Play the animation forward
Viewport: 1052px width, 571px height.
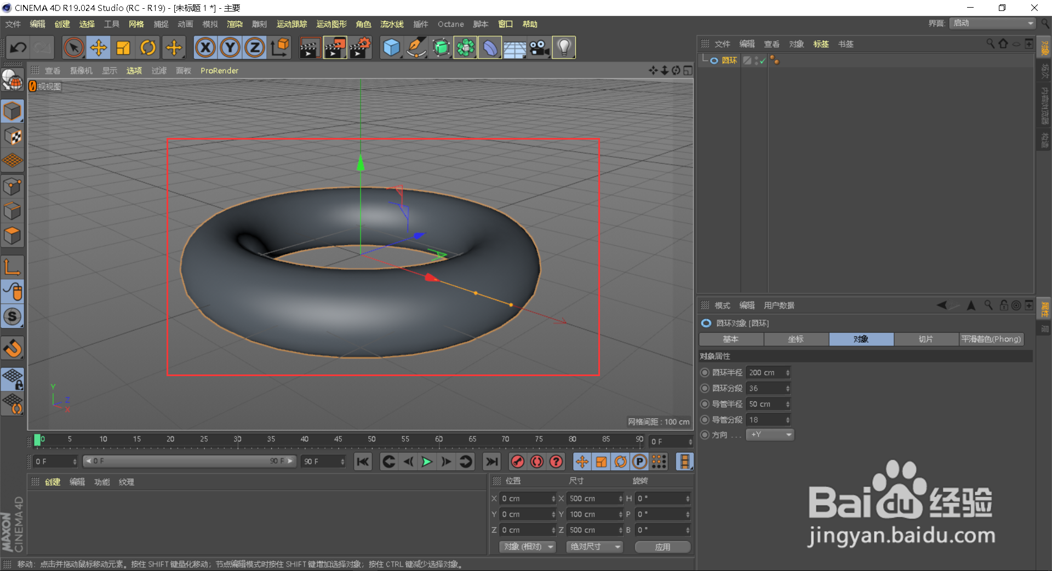427,462
